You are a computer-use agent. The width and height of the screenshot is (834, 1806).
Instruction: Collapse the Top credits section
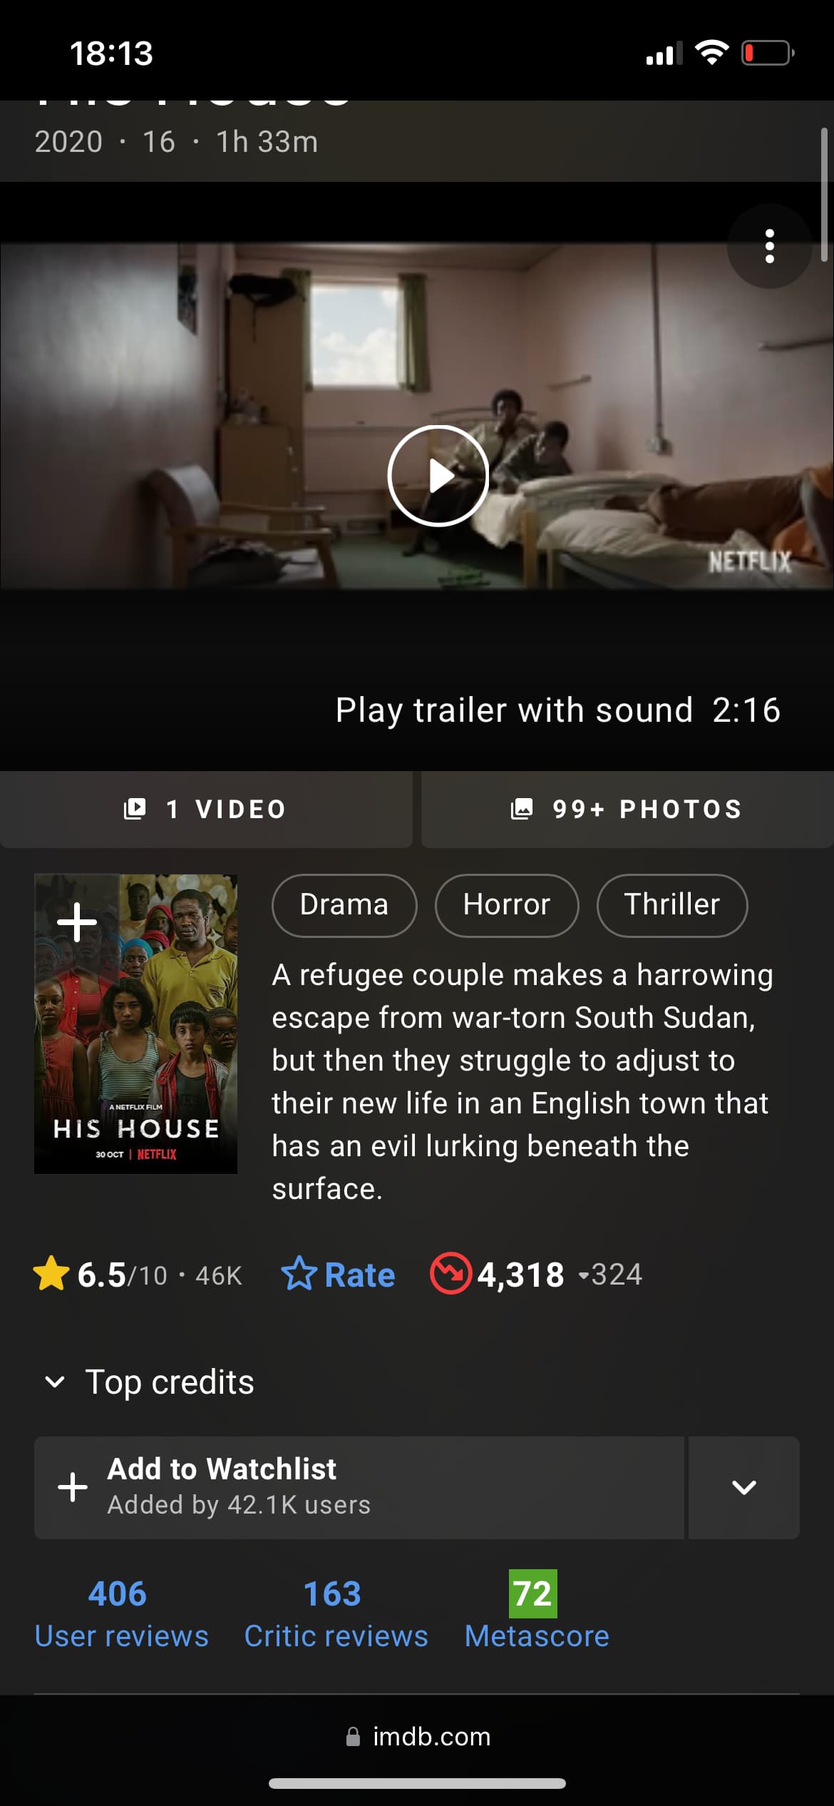point(55,1382)
